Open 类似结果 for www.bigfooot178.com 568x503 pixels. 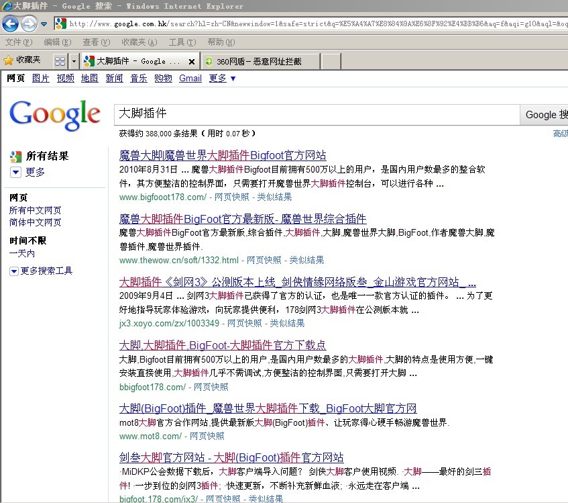274,197
